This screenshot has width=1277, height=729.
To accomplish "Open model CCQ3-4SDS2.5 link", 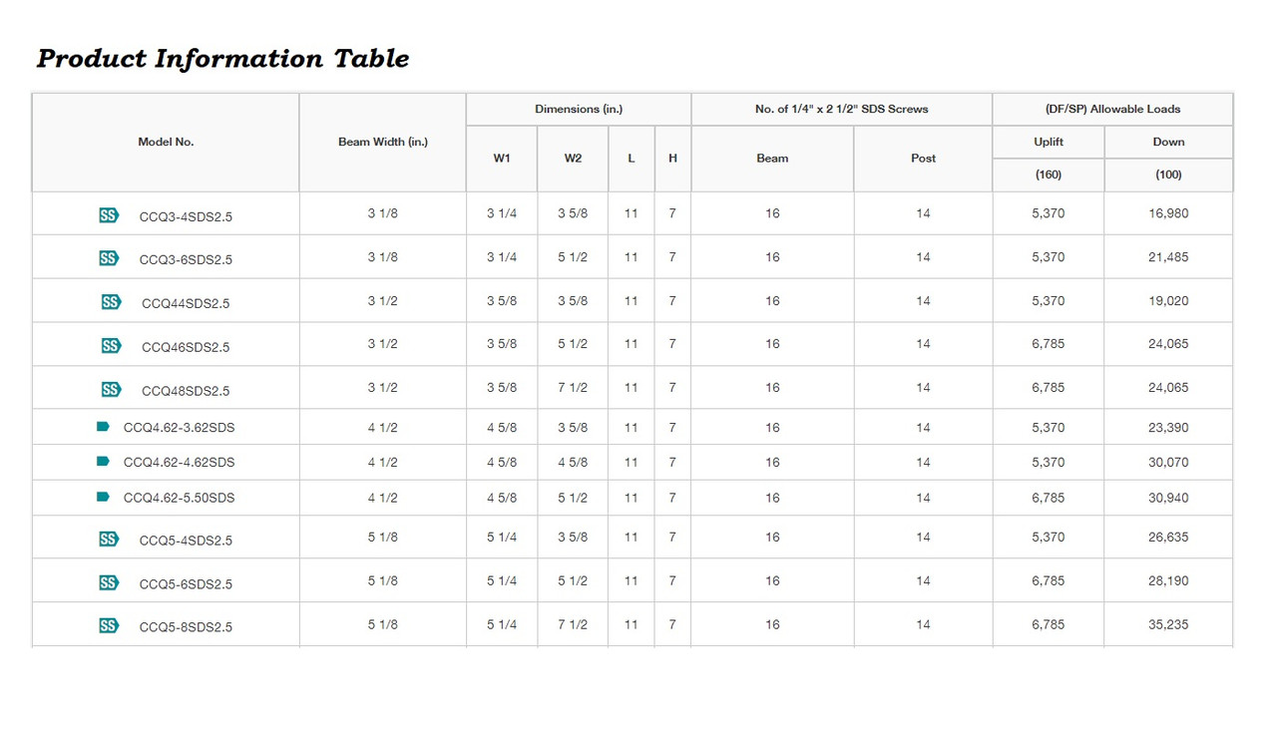I will 186,216.
